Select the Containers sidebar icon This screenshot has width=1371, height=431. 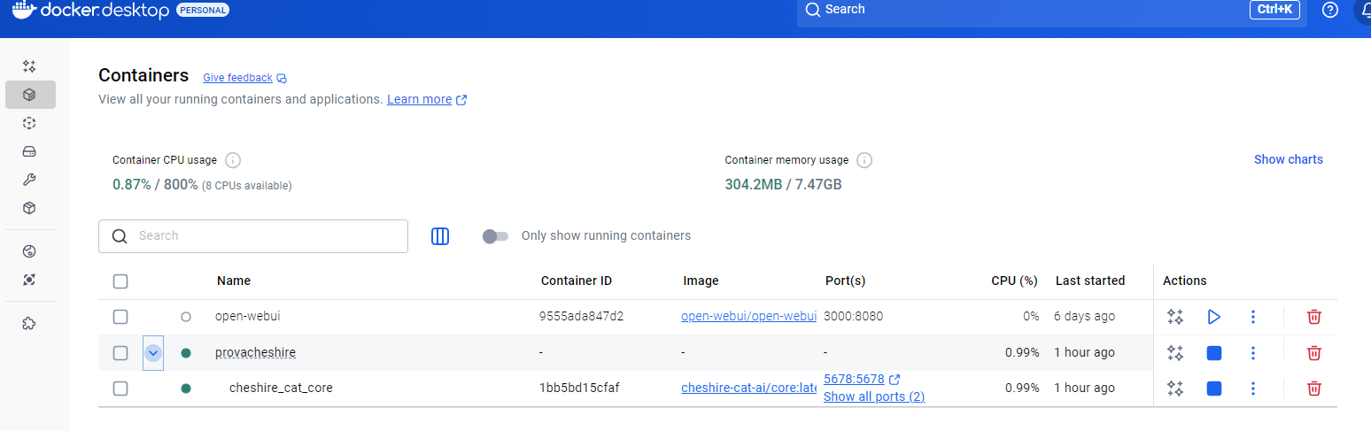click(29, 95)
